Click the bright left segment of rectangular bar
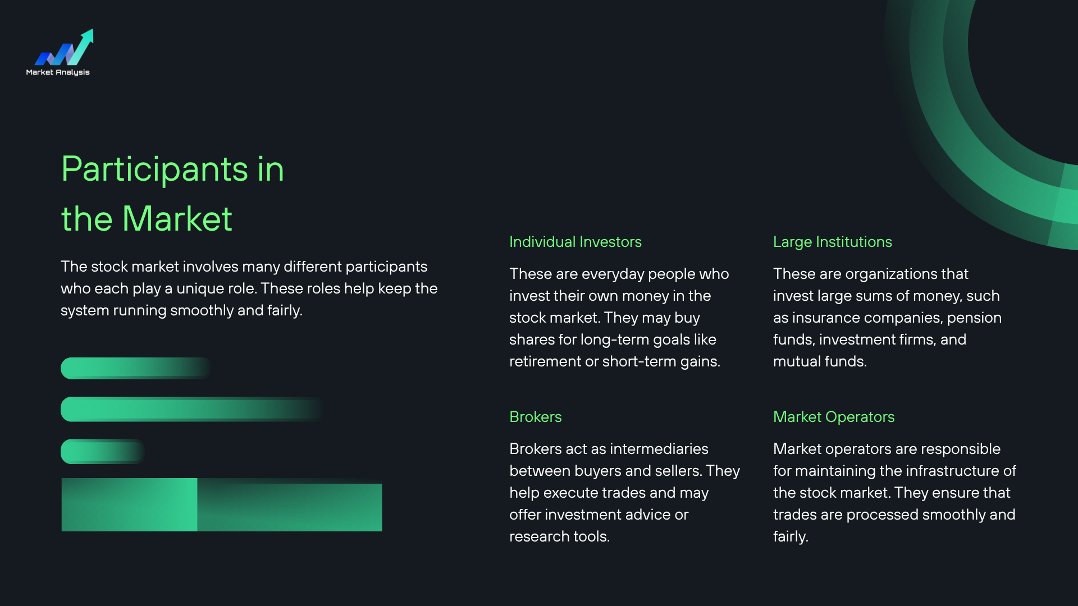Viewport: 1078px width, 606px height. click(x=129, y=505)
